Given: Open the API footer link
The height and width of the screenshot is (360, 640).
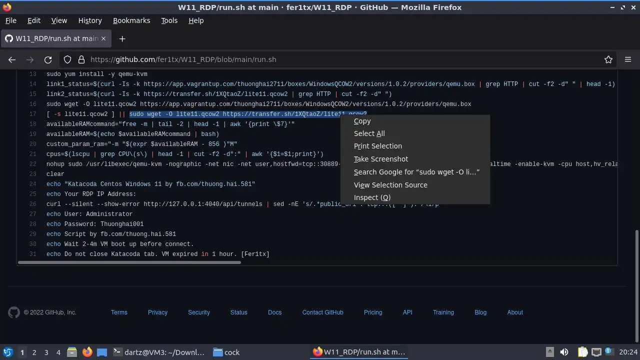Looking at the screenshot, I should coord(407,312).
